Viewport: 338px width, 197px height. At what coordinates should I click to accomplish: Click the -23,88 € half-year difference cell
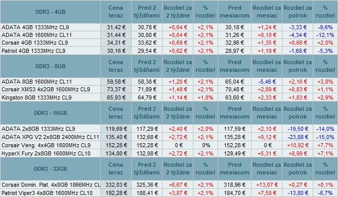point(298,137)
